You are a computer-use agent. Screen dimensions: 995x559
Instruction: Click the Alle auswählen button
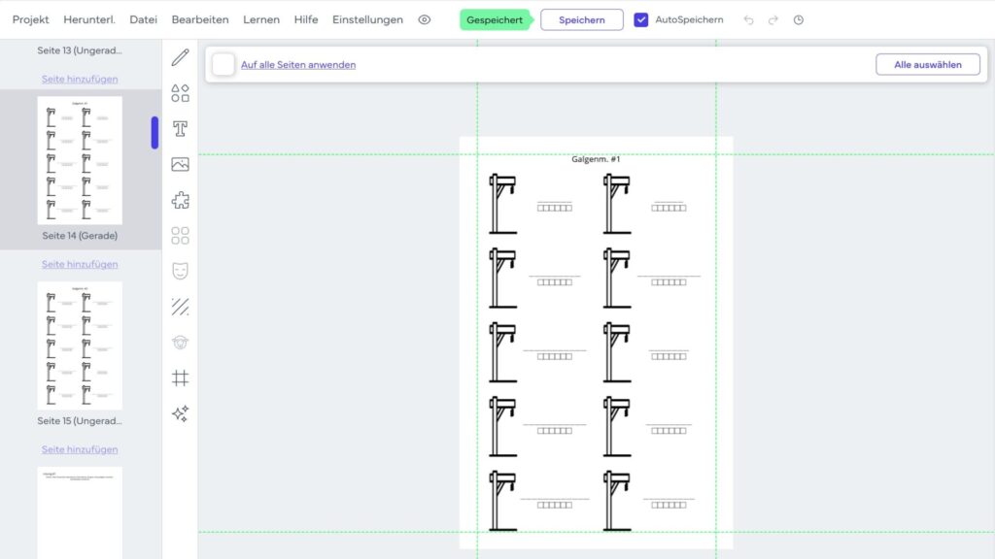pyautogui.click(x=928, y=65)
